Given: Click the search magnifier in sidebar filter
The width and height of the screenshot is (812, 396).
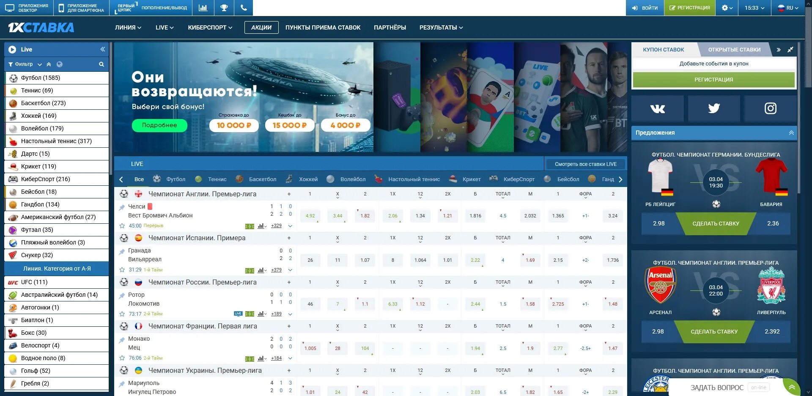Looking at the screenshot, I should (x=101, y=64).
